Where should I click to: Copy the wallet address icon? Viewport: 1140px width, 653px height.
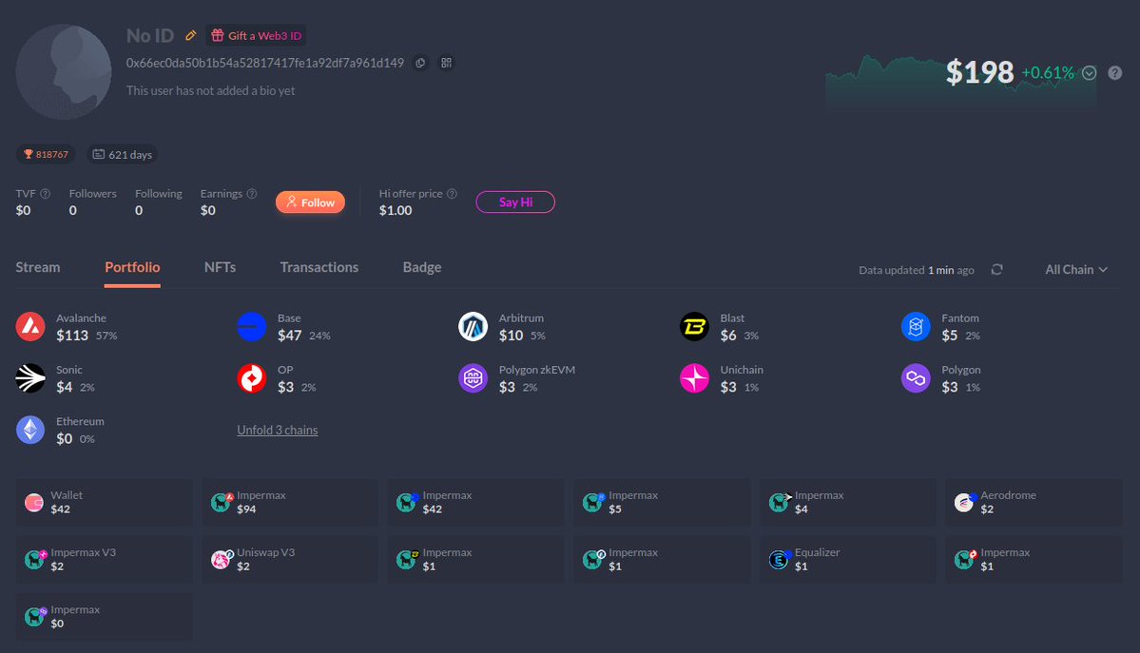(420, 64)
